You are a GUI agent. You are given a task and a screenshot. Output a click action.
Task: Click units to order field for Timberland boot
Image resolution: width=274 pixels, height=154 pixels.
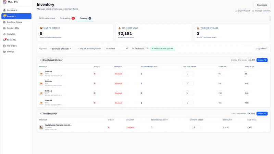point(195,127)
